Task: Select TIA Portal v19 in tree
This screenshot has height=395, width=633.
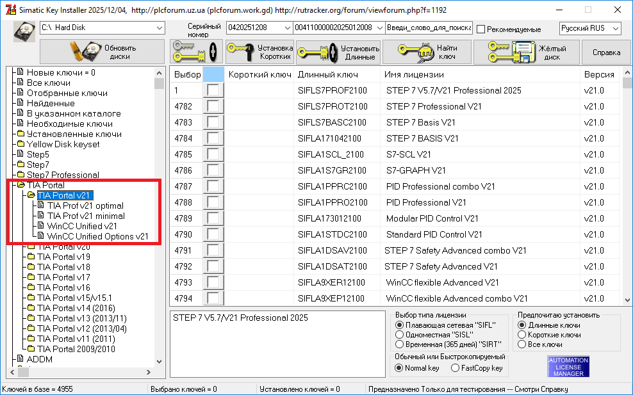Action: click(63, 257)
